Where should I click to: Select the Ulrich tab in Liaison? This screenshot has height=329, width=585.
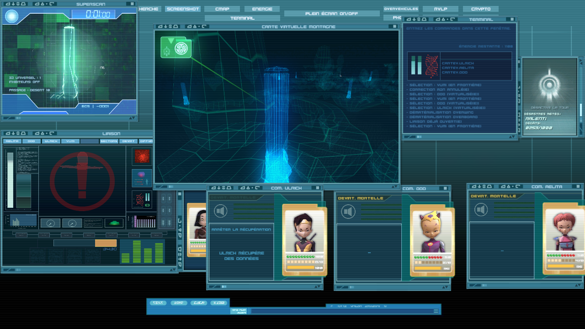(51, 141)
